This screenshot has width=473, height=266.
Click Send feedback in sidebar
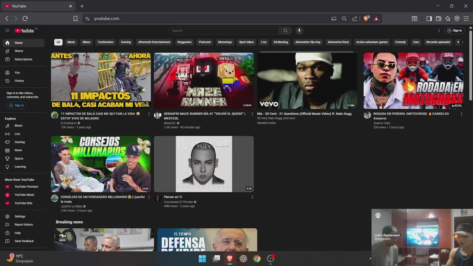click(x=23, y=241)
